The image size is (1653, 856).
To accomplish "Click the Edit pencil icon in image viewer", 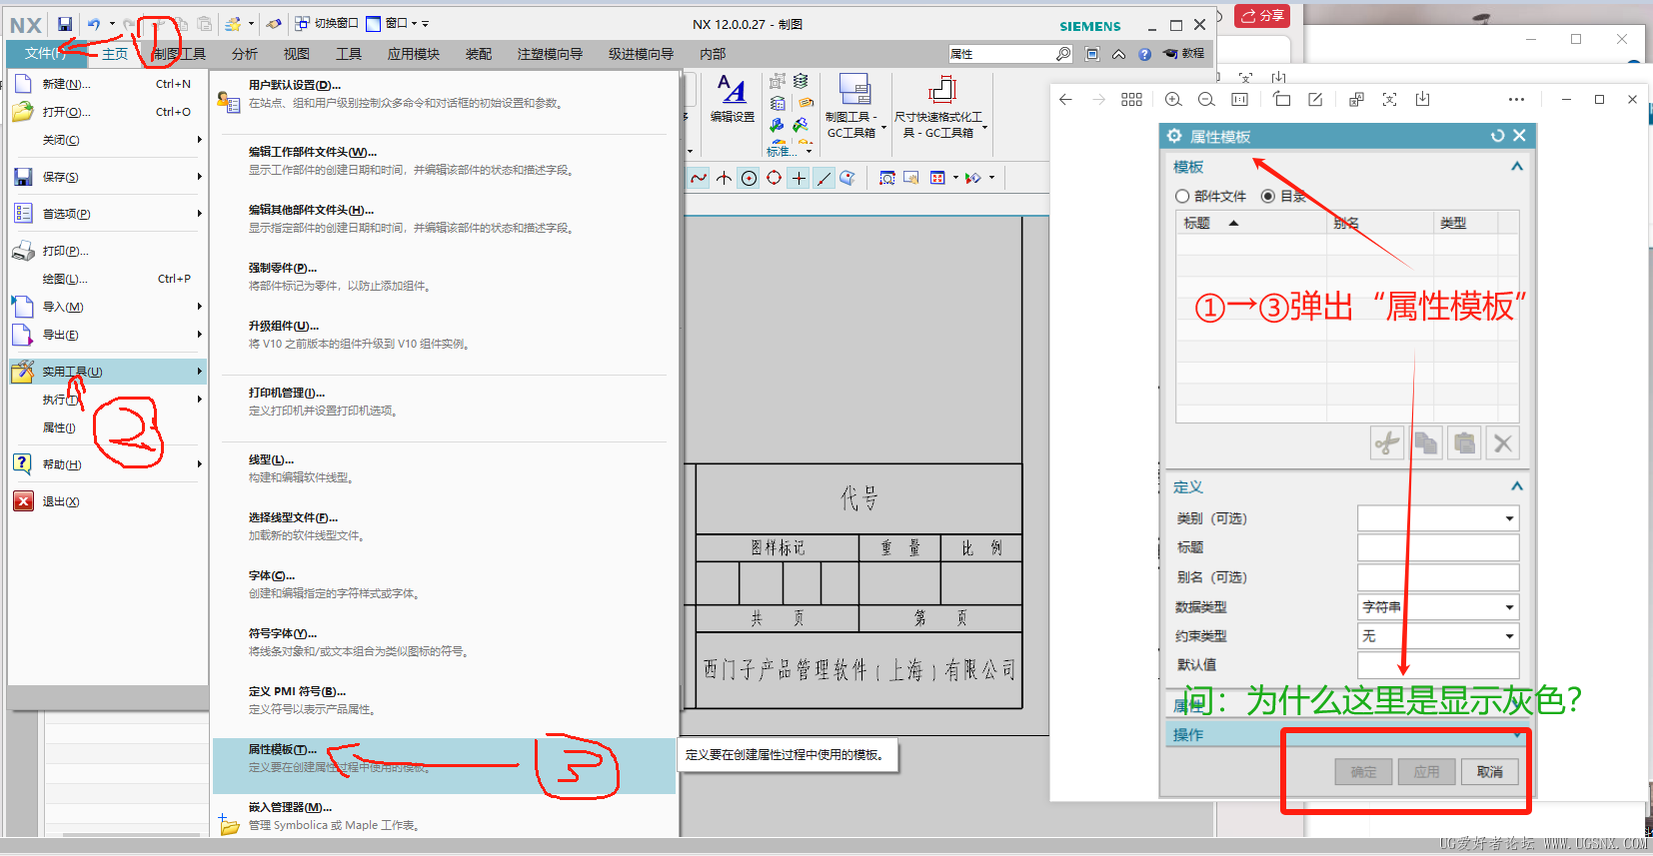I will (x=1315, y=99).
